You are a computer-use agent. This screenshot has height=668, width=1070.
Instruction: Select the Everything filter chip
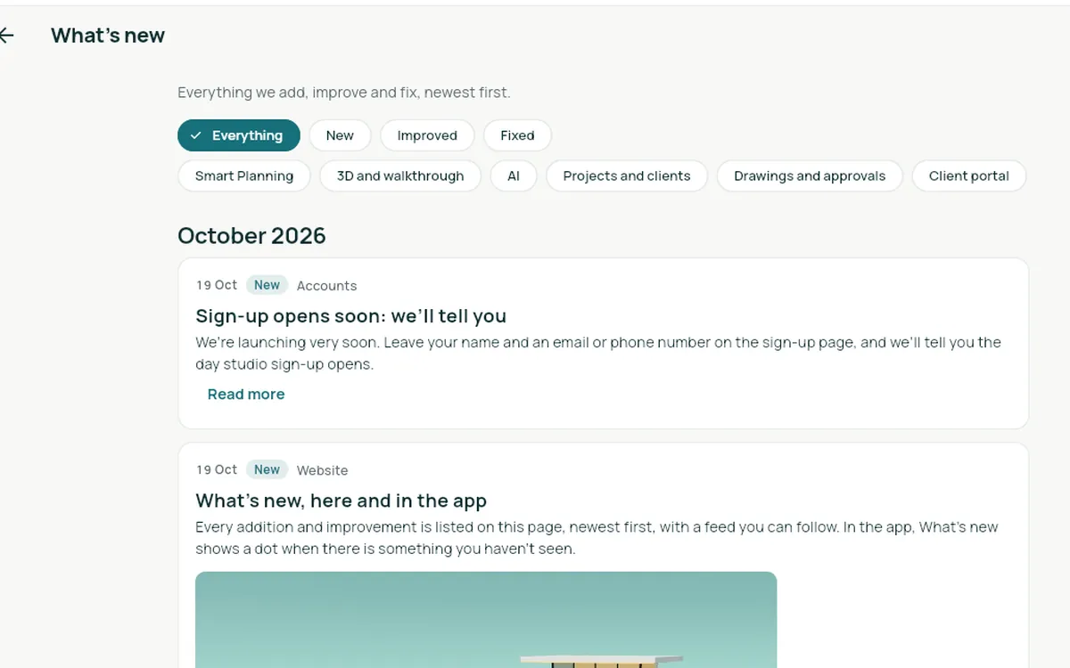click(x=239, y=135)
